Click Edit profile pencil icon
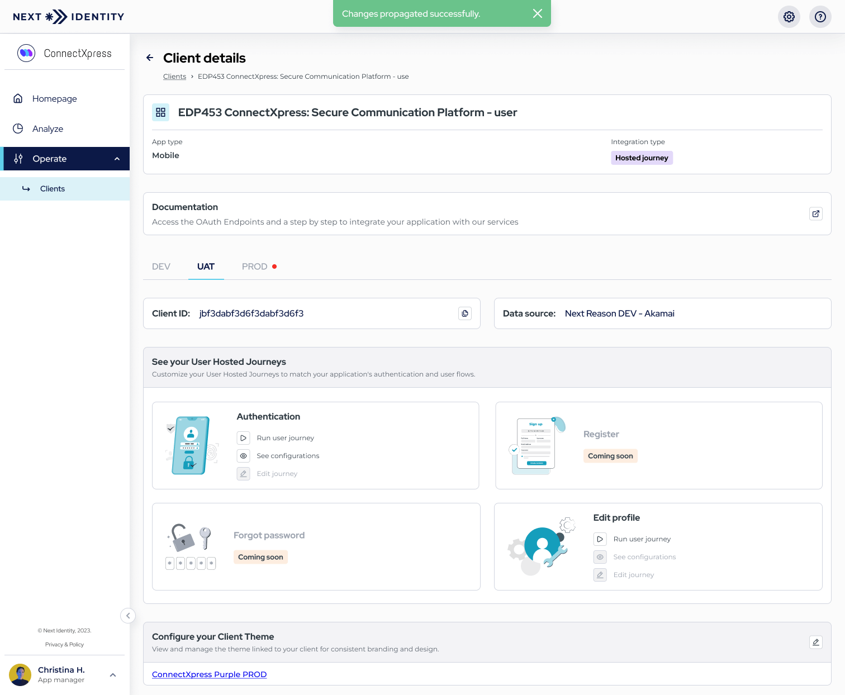The width and height of the screenshot is (845, 695). 600,575
